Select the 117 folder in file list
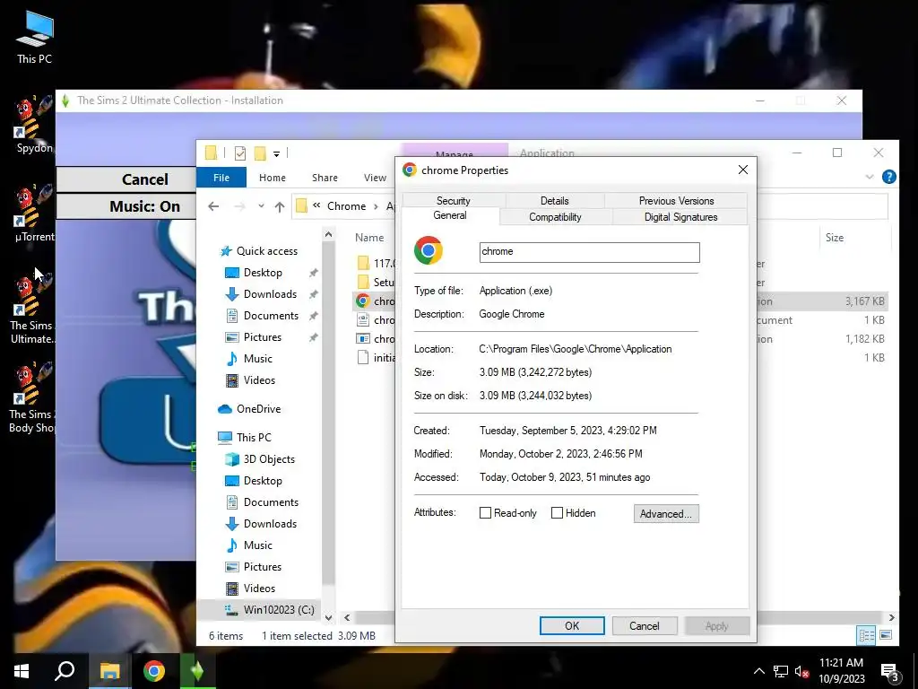The height and width of the screenshot is (689, 918). pos(375,264)
